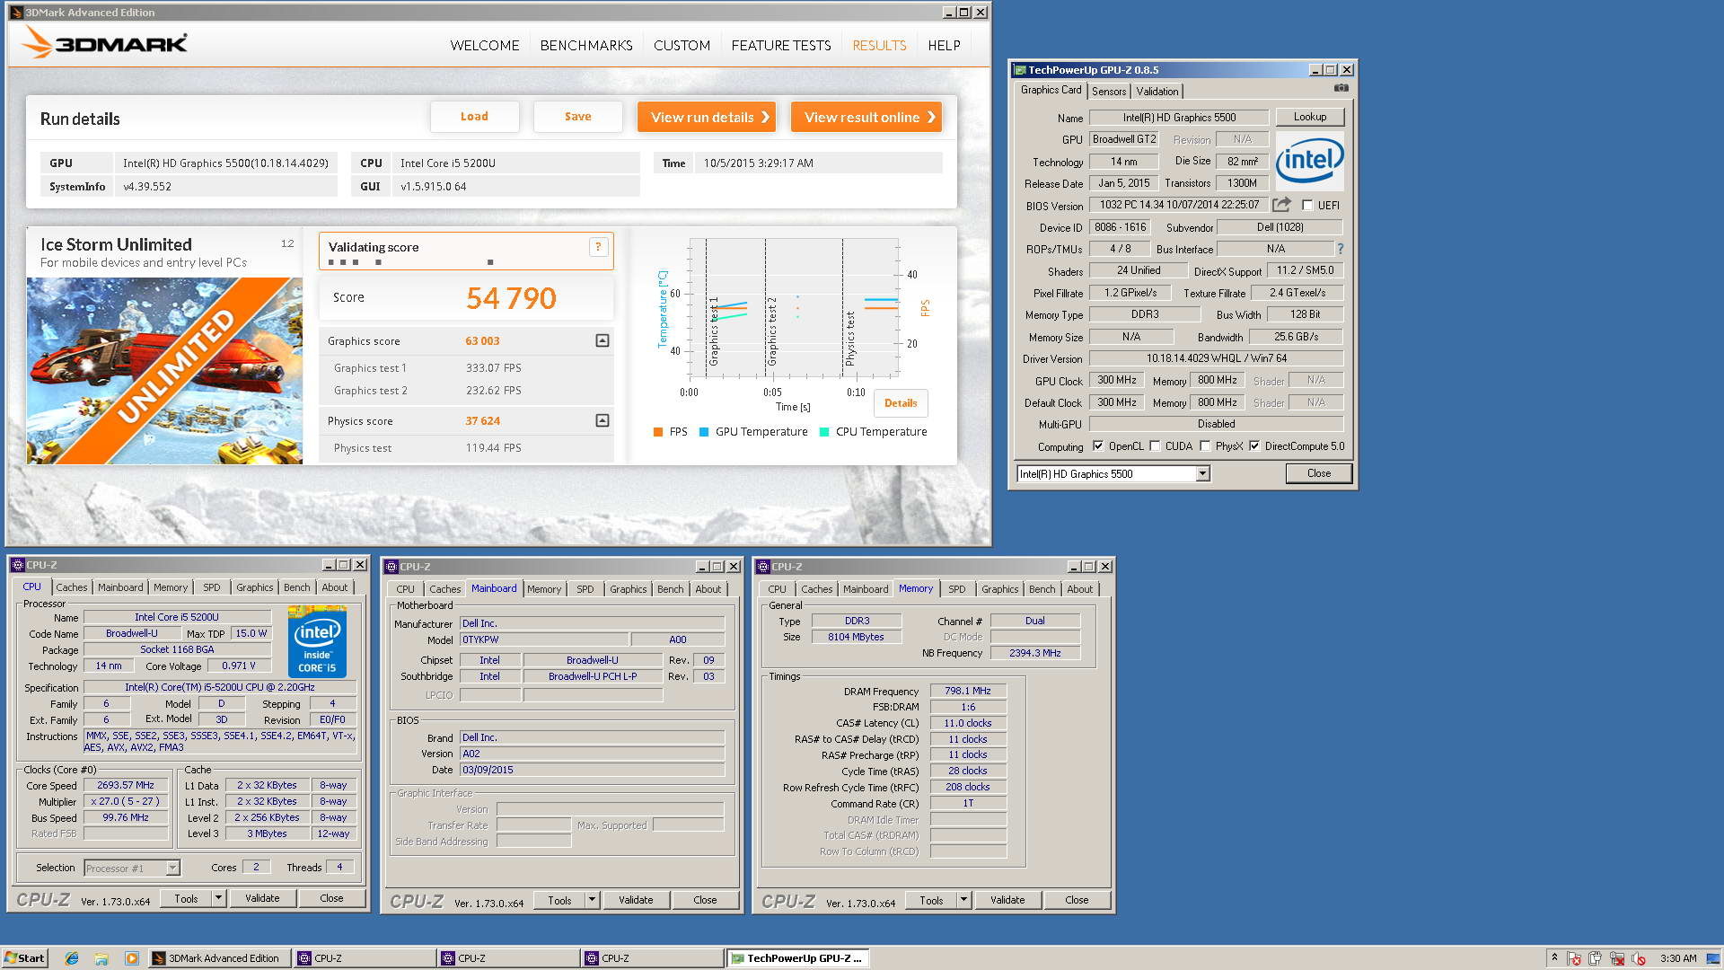Click the GPU-Z Name field Intel(R) HD Graphics 5500
The height and width of the screenshot is (970, 1724).
click(x=1179, y=118)
